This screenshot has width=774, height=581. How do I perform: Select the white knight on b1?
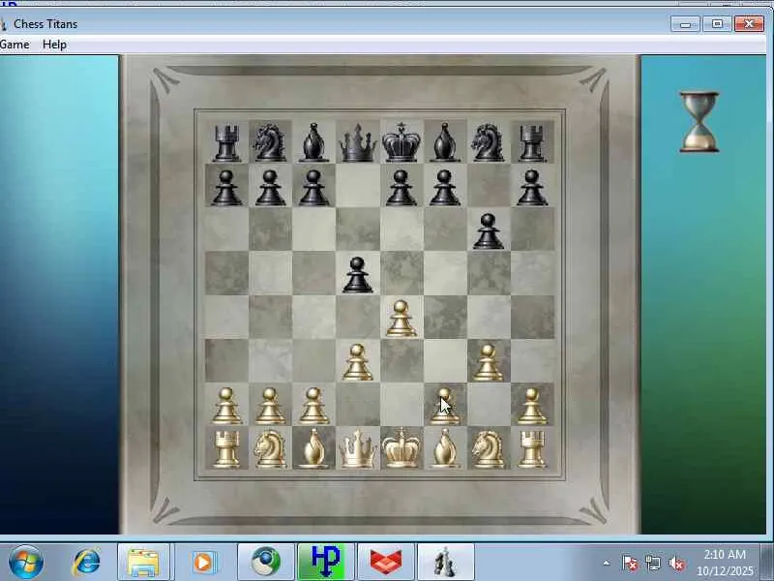tap(270, 449)
